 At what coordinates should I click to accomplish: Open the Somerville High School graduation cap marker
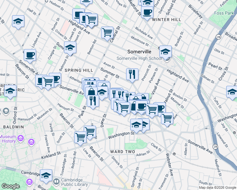pos(165,53)
